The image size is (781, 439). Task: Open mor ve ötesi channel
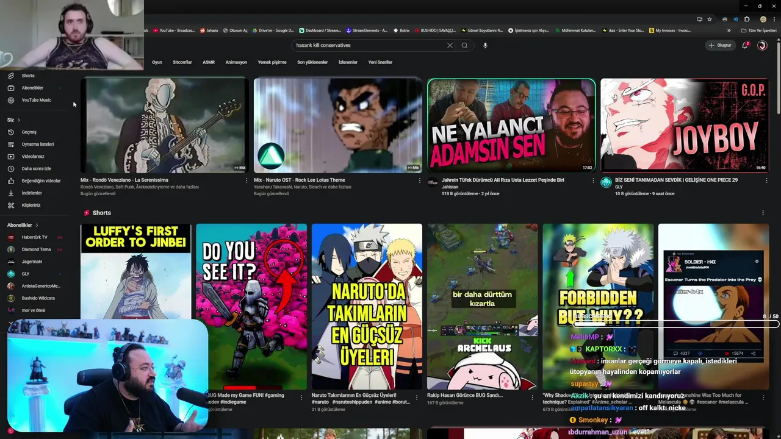pyautogui.click(x=33, y=310)
